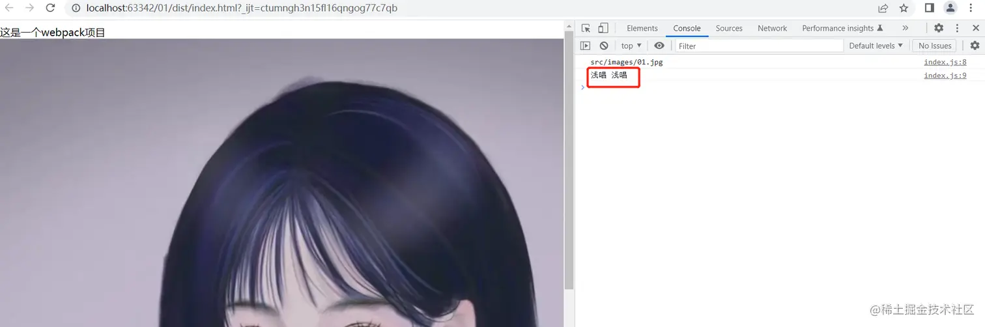Switch to Sources tab
985x327 pixels.
click(729, 28)
